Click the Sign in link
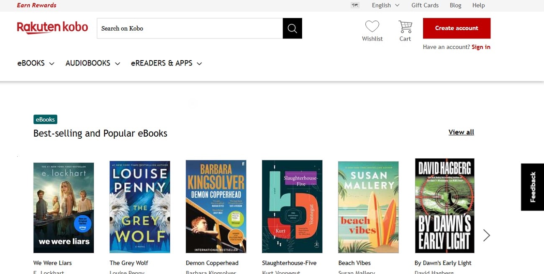This screenshot has width=544, height=274. pos(481,47)
